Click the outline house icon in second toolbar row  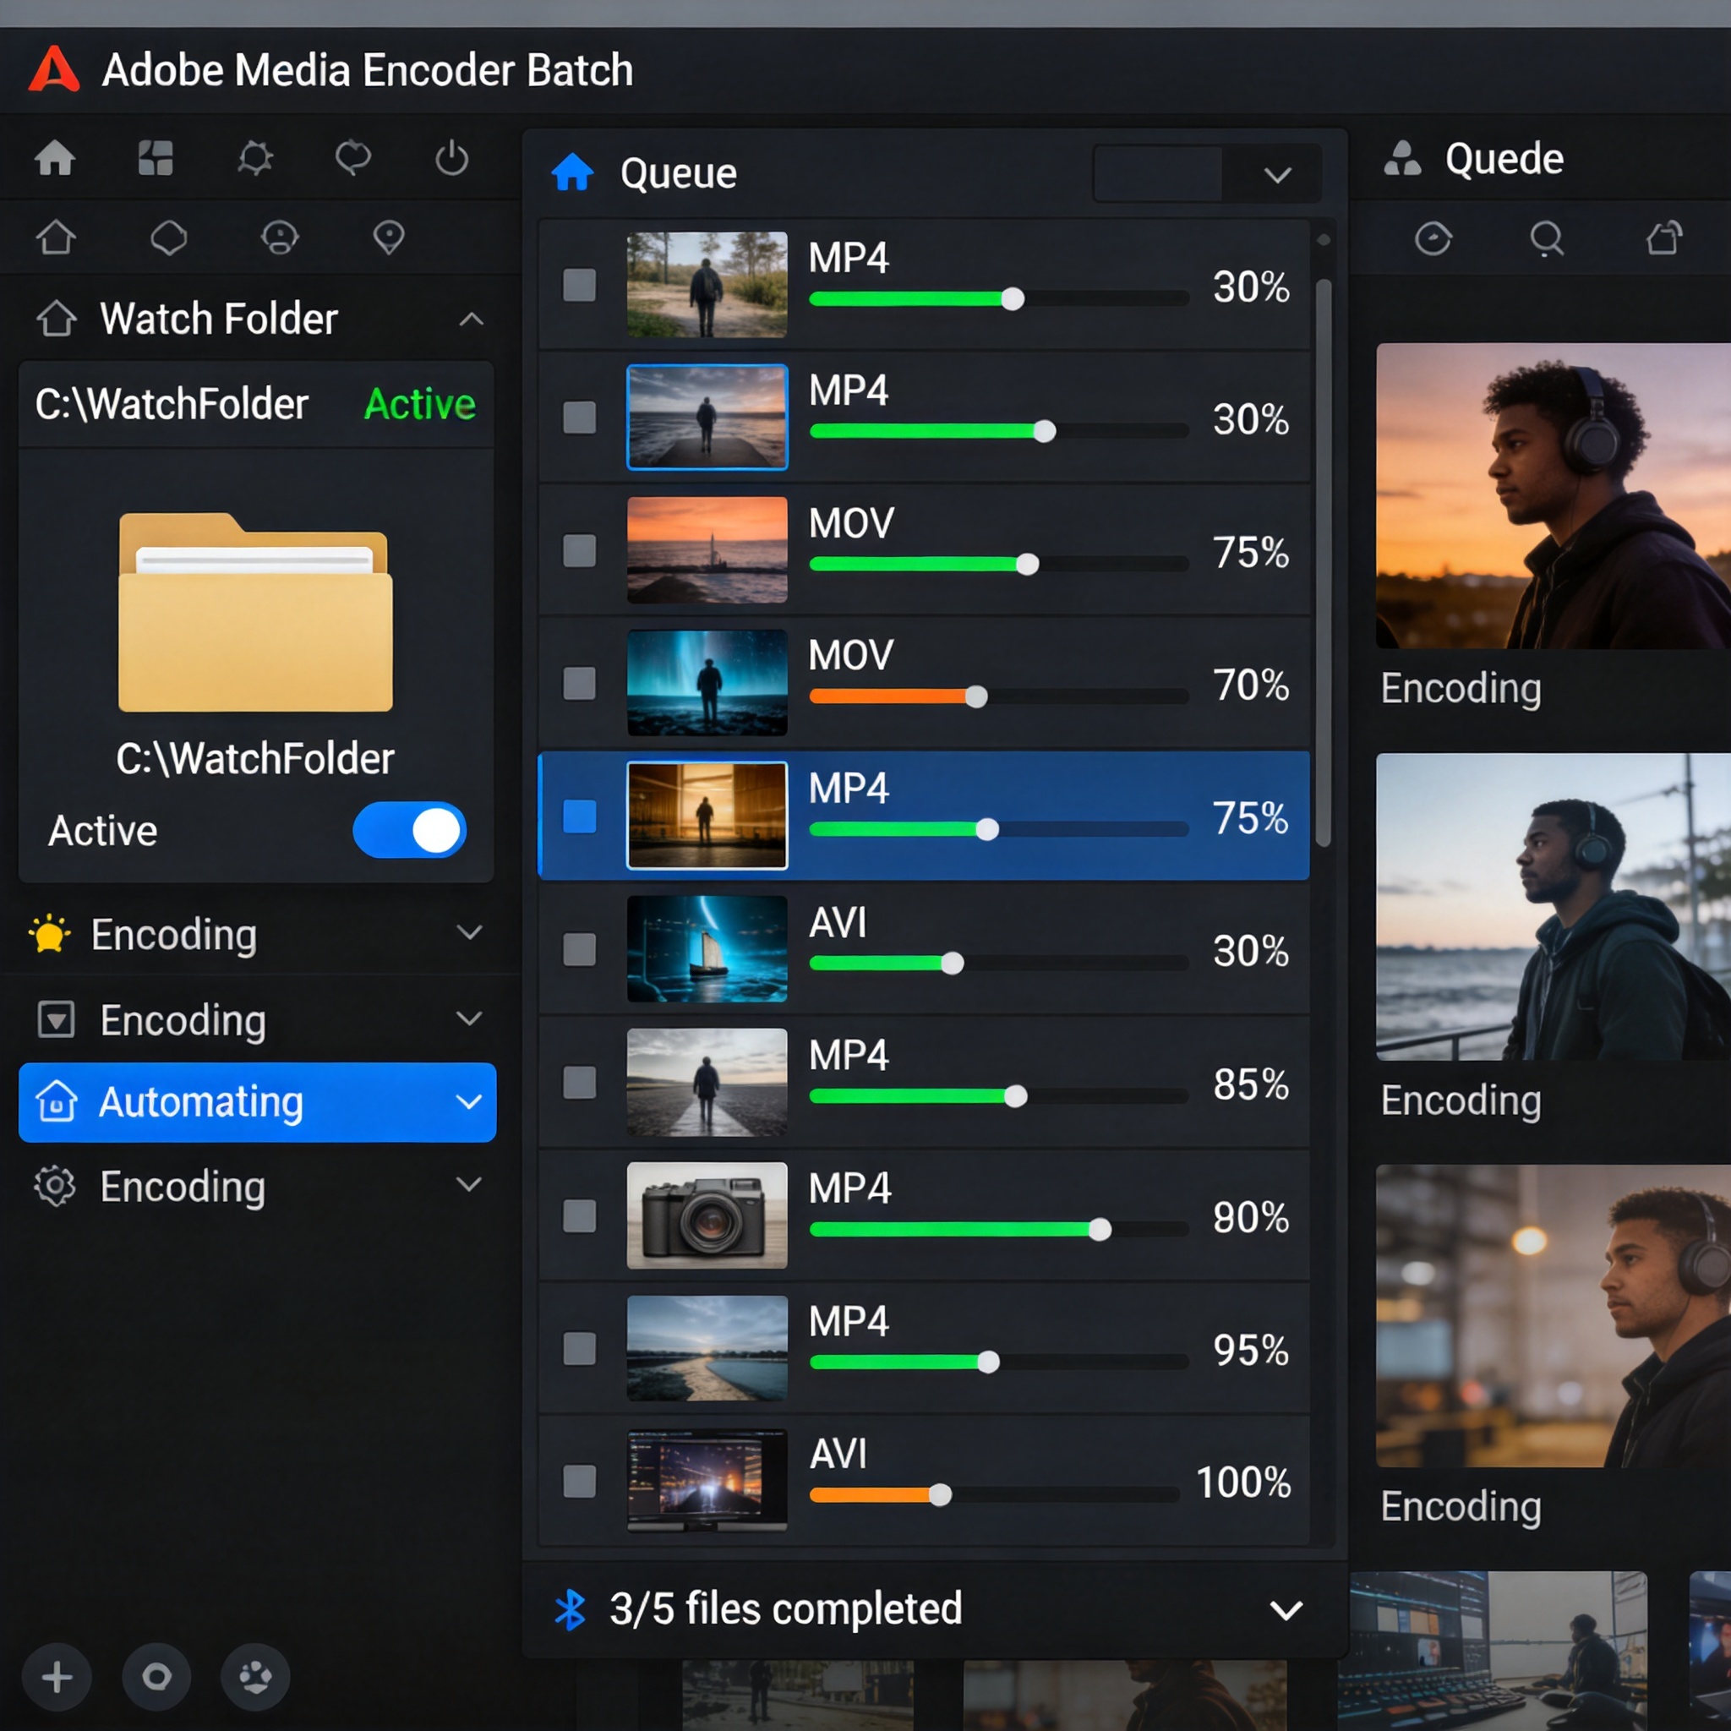tap(56, 238)
